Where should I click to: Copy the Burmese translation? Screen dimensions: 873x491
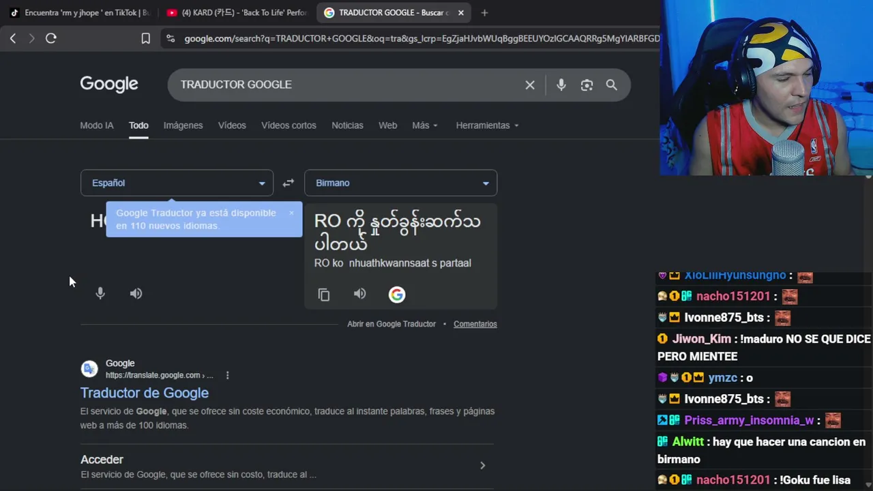coord(324,295)
